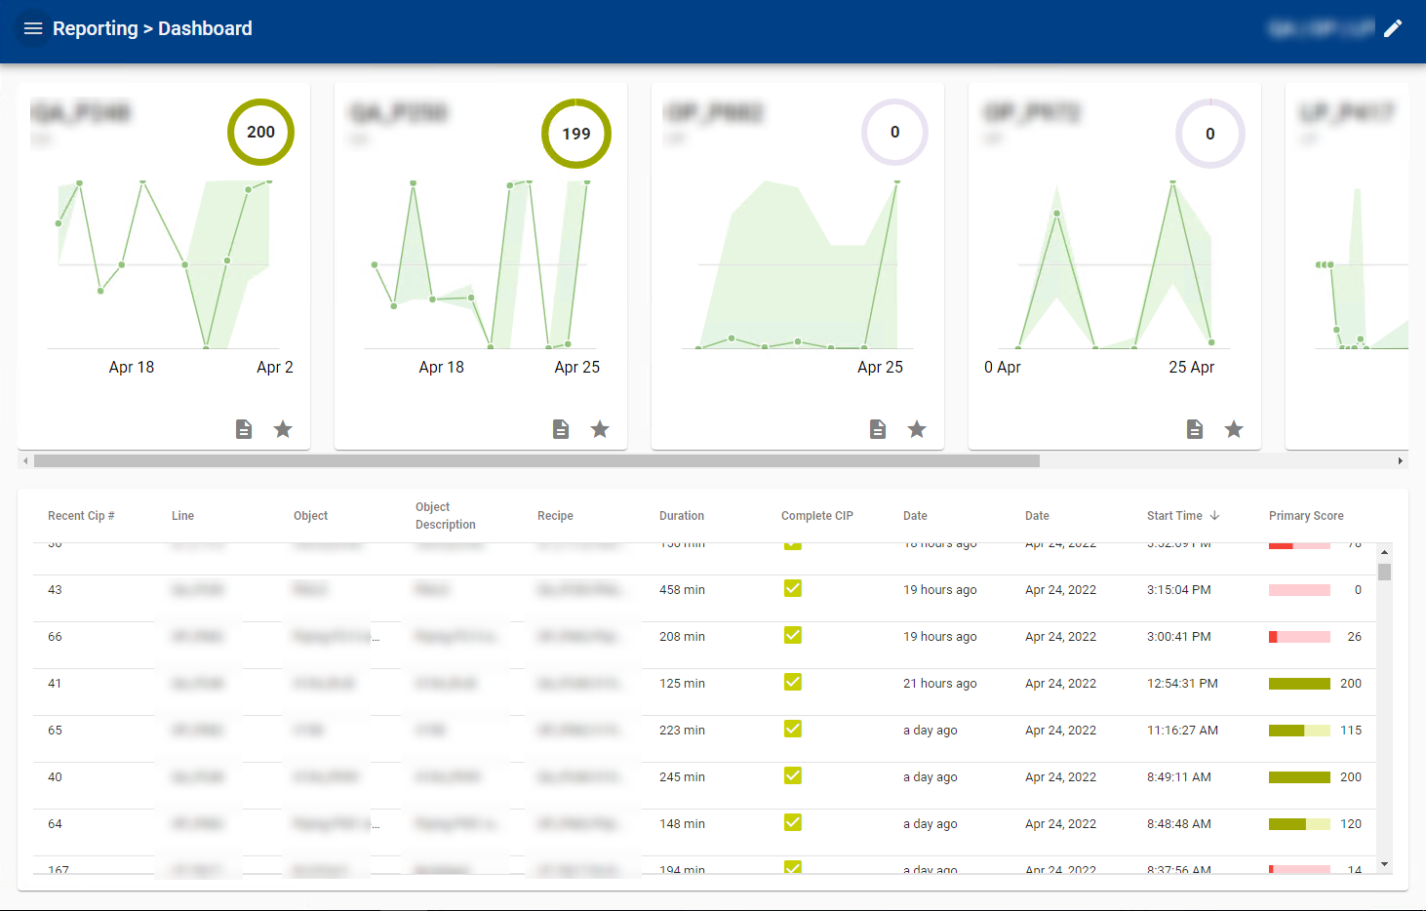Sort table by Duration column header
The height and width of the screenshot is (911, 1426).
(x=681, y=516)
